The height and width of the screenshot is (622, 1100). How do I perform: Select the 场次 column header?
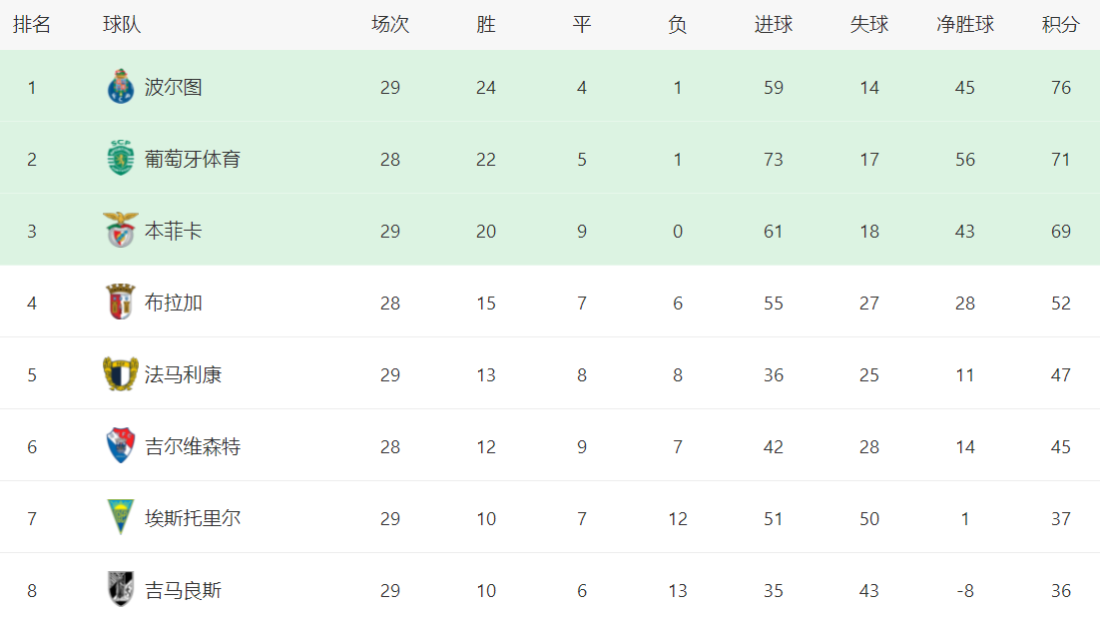390,25
